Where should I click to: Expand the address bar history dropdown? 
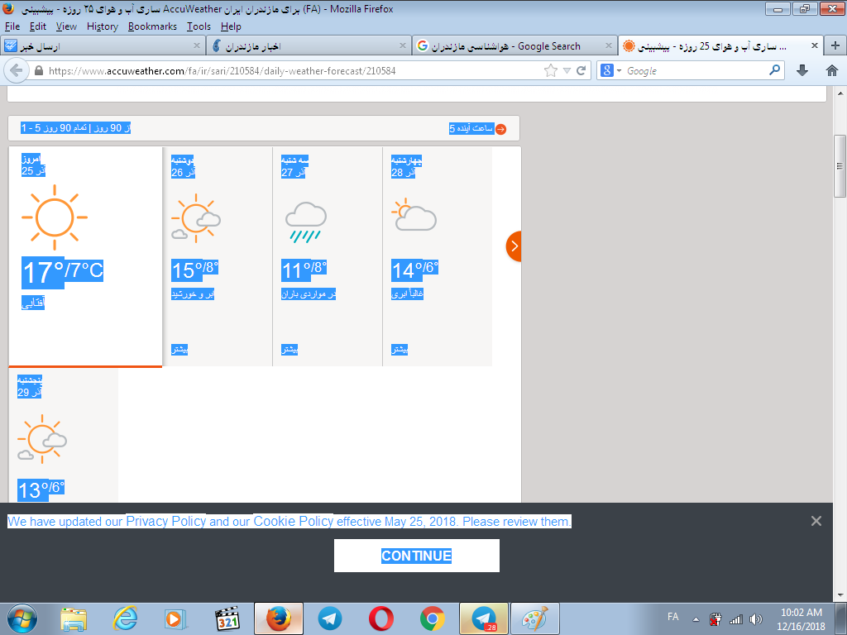567,71
